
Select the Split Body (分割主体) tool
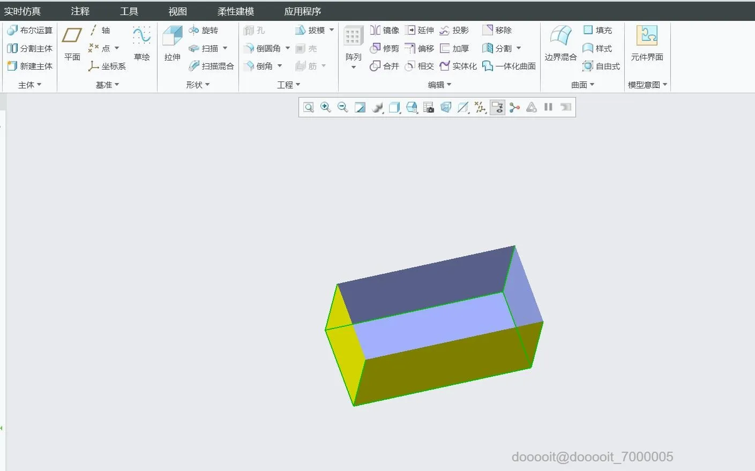coord(30,48)
